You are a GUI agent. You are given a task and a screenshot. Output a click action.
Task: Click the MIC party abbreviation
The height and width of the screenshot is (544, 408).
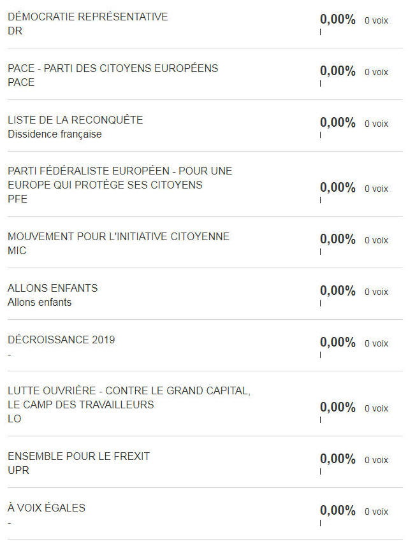[x=17, y=251]
